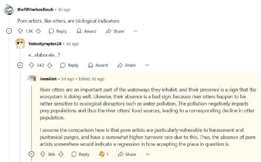Open more options on JoesAlot's comment
This screenshot has height=162, width=261.
[x=148, y=154]
